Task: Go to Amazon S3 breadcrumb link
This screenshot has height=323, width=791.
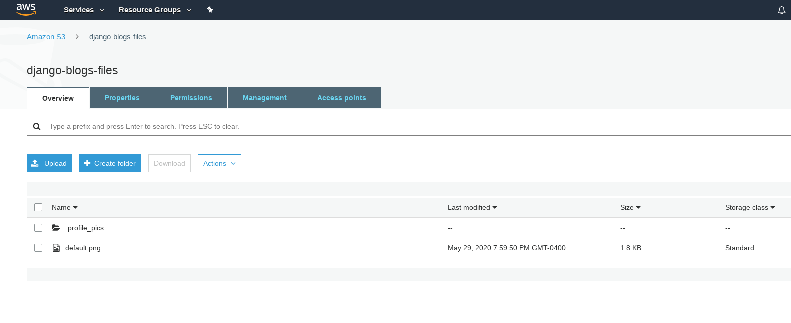Action: point(46,37)
